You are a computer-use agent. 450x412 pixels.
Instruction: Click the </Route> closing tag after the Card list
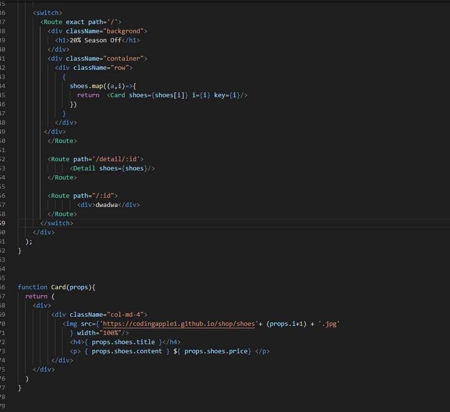[62, 141]
